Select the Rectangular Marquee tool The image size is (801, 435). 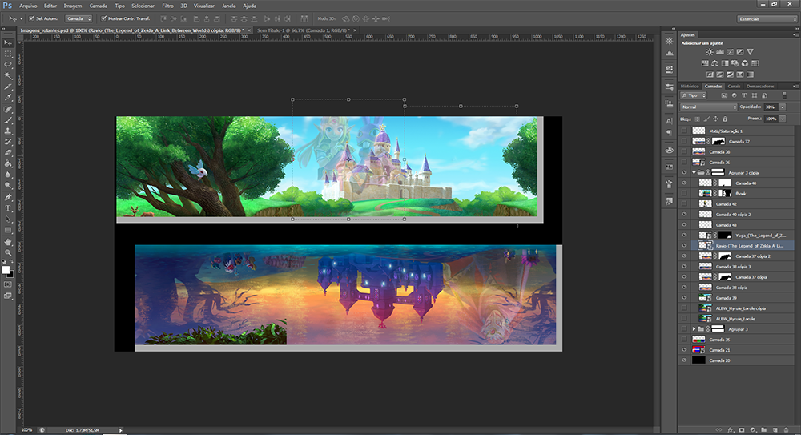pos(8,54)
